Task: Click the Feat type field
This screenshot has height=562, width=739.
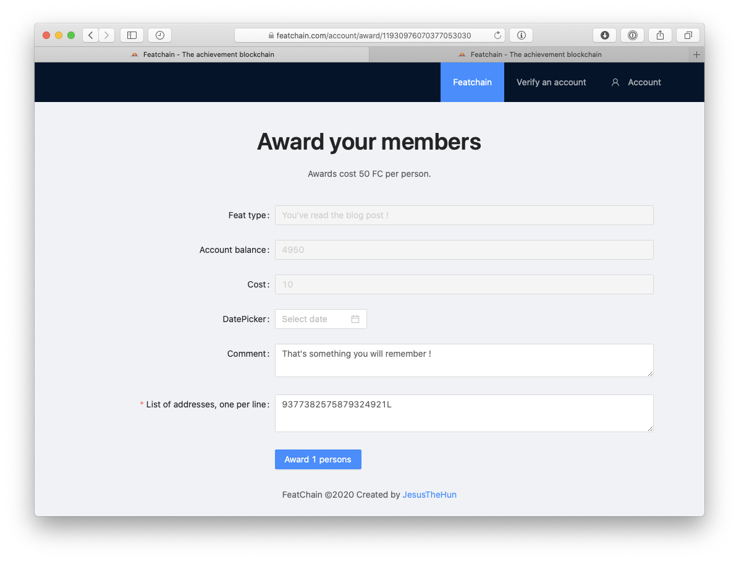Action: [464, 215]
